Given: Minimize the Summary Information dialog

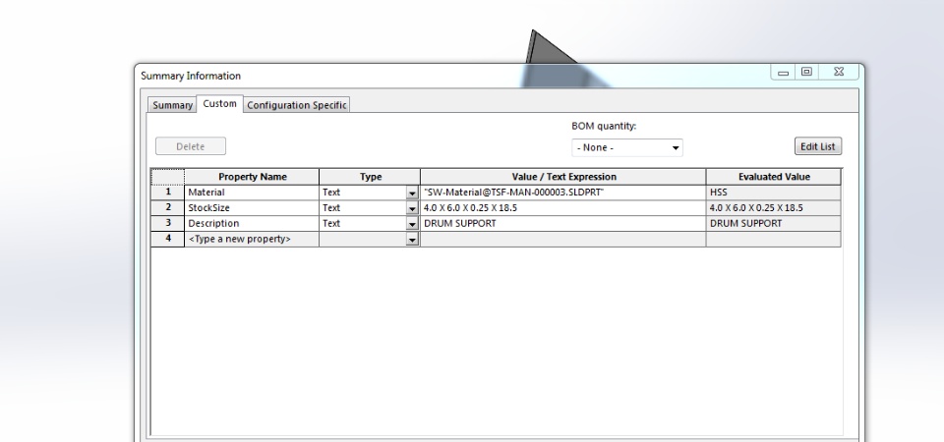Looking at the screenshot, I should point(784,72).
